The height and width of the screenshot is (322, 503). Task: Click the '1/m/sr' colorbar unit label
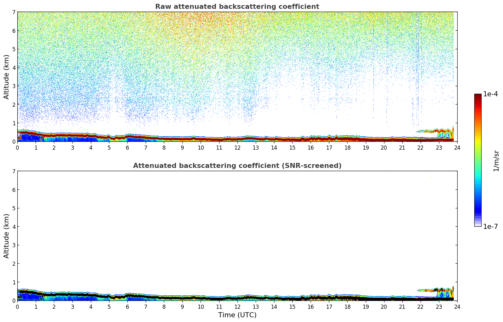tap(496, 161)
